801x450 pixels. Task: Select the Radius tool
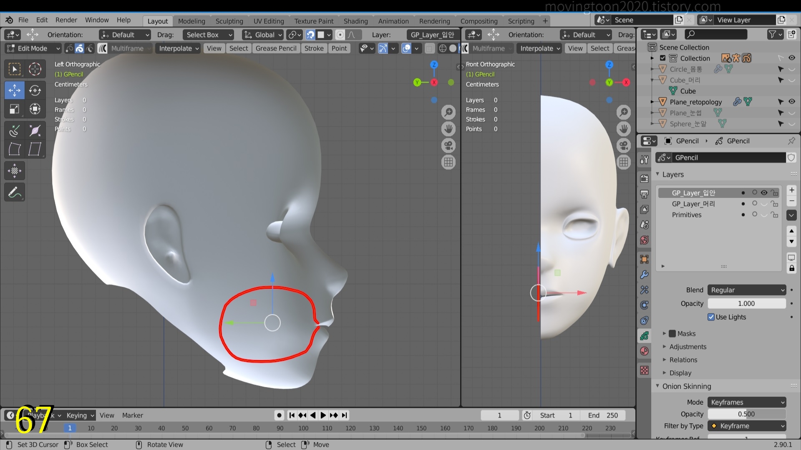tap(35, 130)
